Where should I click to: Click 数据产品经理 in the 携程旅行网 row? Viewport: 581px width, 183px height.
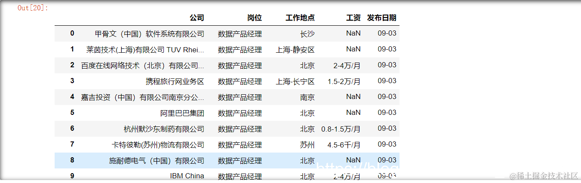pyautogui.click(x=240, y=81)
